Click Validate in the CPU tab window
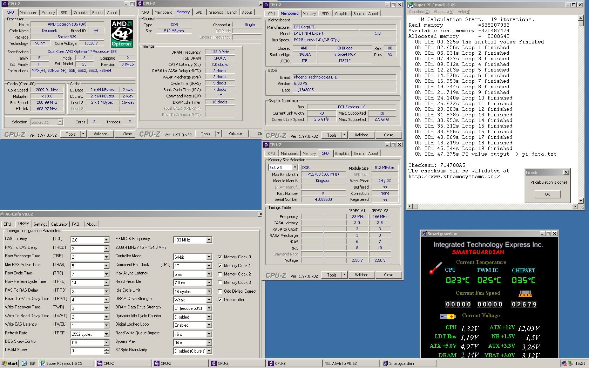589x368 pixels. click(100, 134)
